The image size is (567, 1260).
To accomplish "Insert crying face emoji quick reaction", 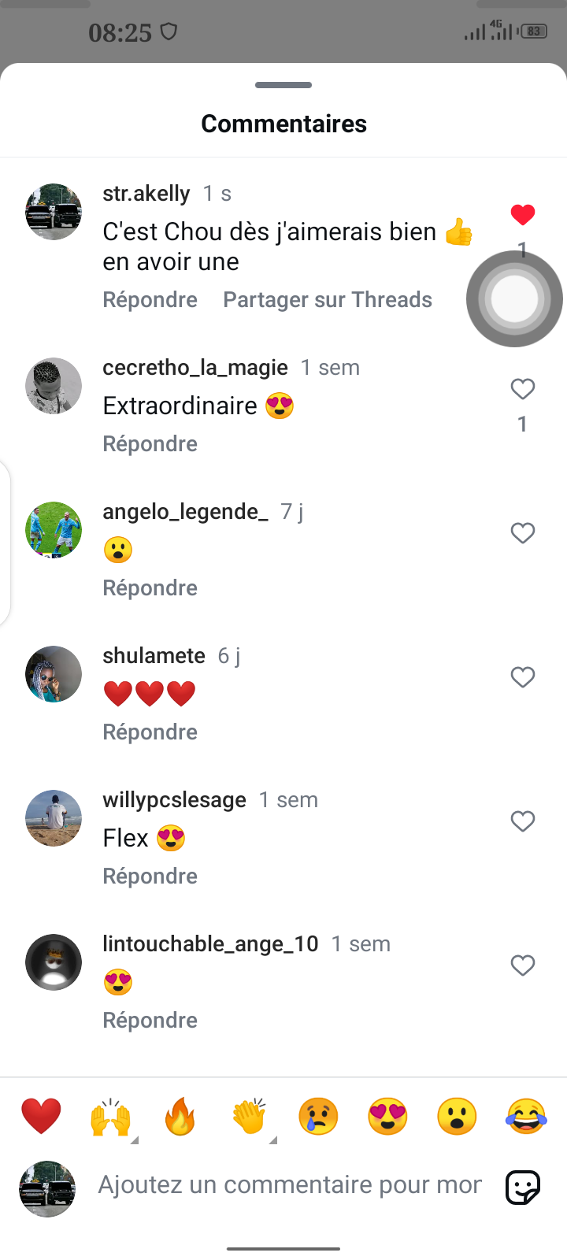I will tap(318, 1117).
